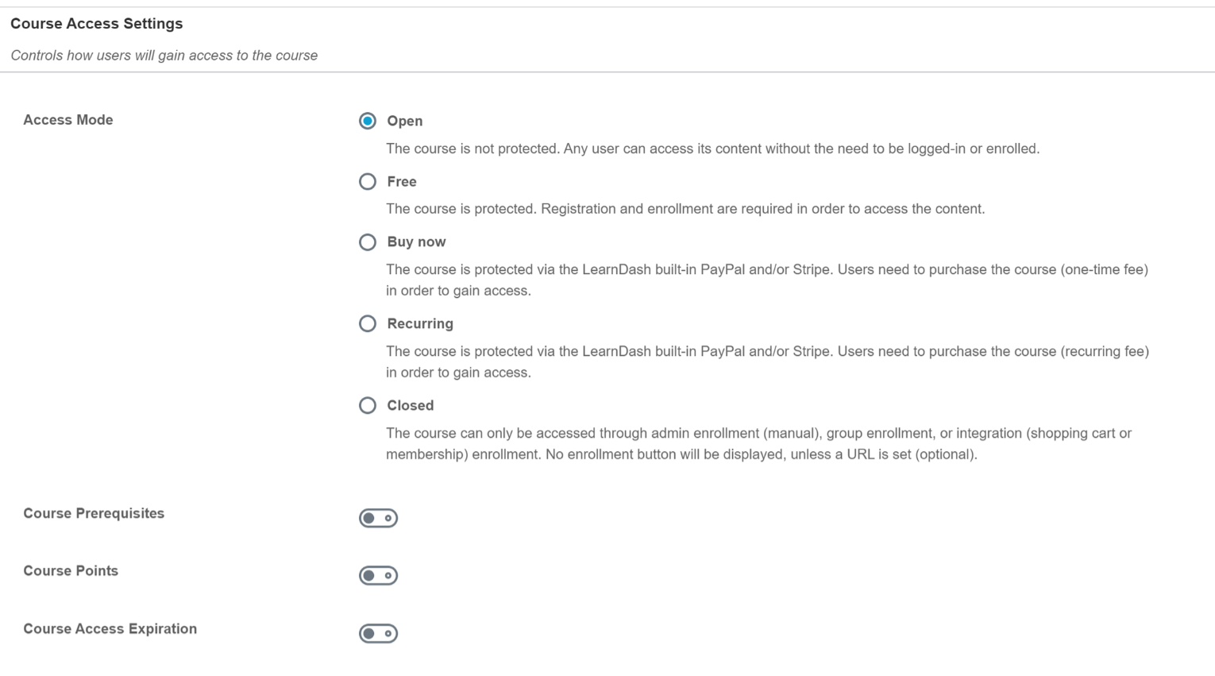Click the 'Free' option label
Screen dimensions: 1215x676
[x=402, y=182]
